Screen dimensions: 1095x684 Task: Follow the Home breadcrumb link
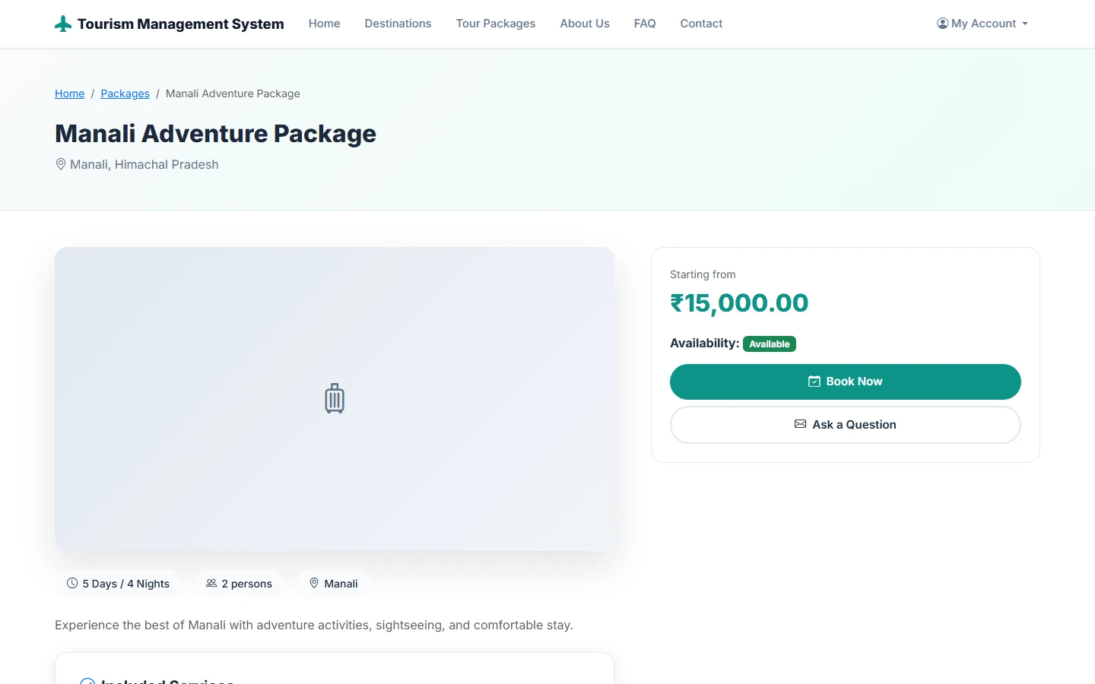[x=70, y=93]
